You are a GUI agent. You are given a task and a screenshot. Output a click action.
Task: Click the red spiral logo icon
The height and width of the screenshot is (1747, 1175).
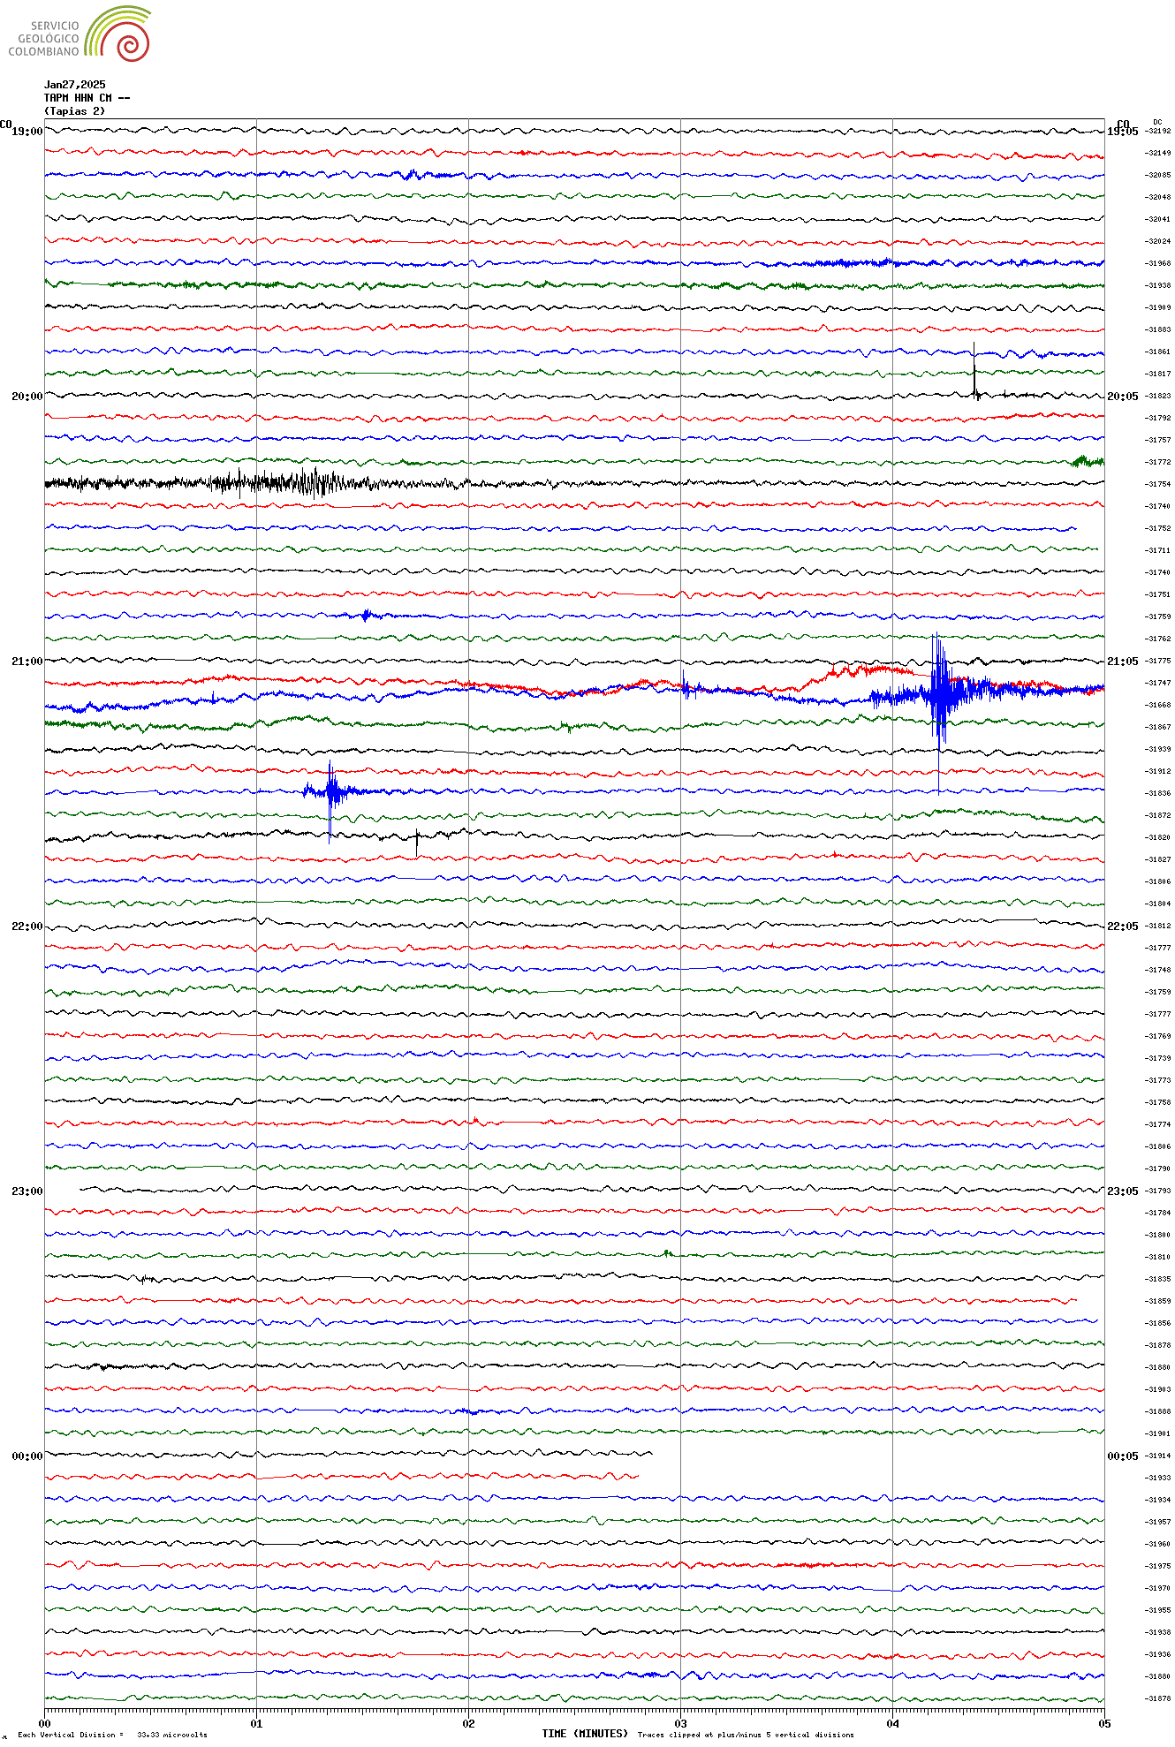pos(133,44)
